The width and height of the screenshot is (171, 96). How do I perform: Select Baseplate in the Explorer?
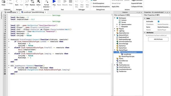125,27
